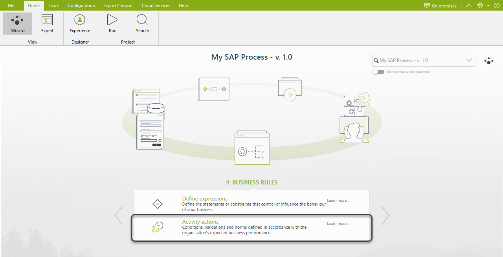
Task: Toggle Hide inactive version processes
Action: tap(378, 72)
